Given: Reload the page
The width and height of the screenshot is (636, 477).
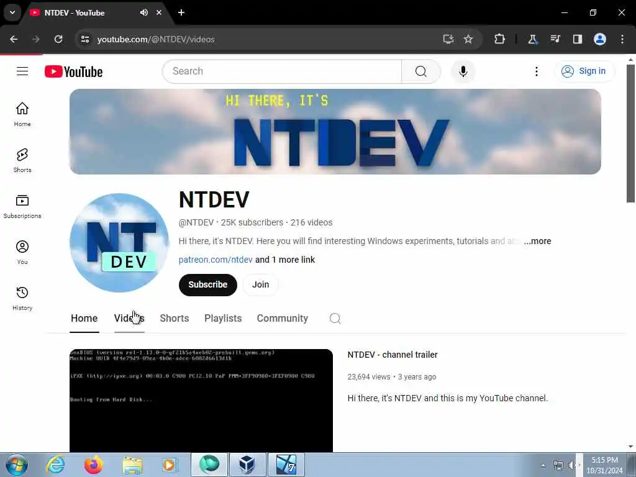Looking at the screenshot, I should pos(58,39).
